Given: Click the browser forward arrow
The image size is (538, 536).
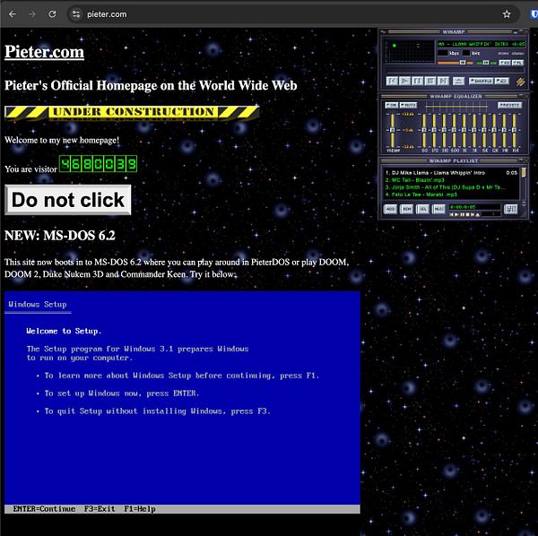Looking at the screenshot, I should (x=32, y=14).
